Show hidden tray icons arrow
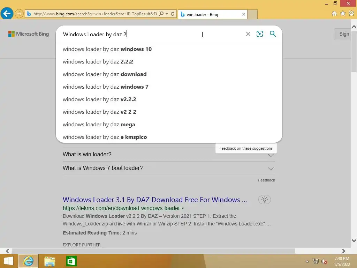 307,261
